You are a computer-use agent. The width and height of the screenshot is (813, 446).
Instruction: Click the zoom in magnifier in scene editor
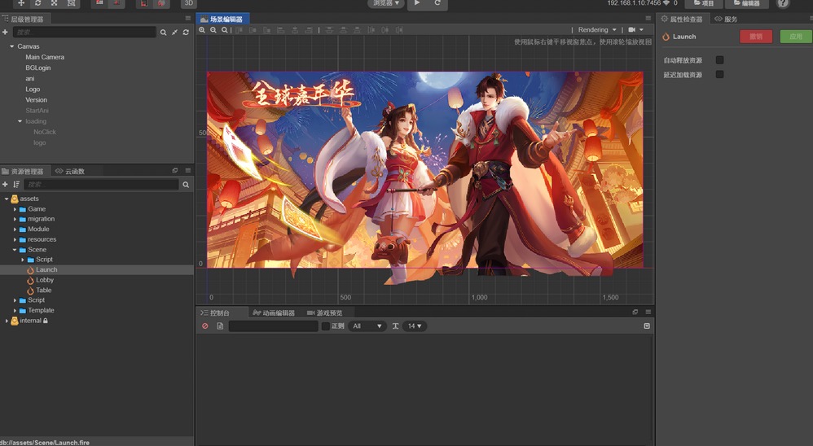(202, 30)
